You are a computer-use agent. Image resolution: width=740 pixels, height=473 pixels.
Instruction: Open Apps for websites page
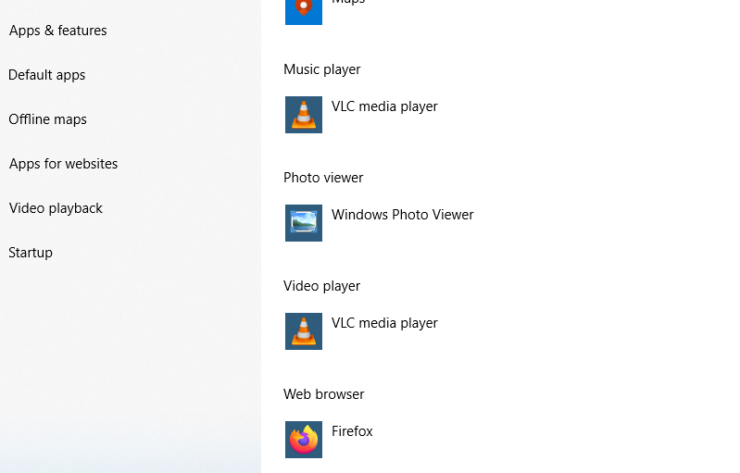pyautogui.click(x=63, y=164)
